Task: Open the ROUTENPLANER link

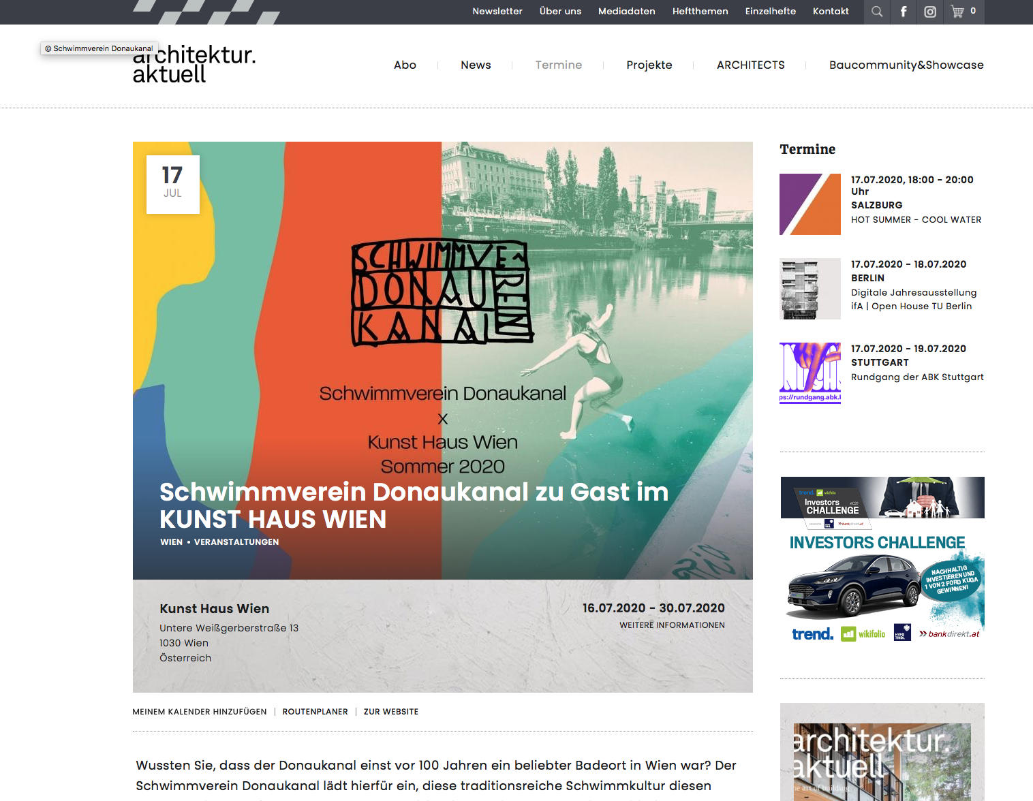Action: click(315, 712)
